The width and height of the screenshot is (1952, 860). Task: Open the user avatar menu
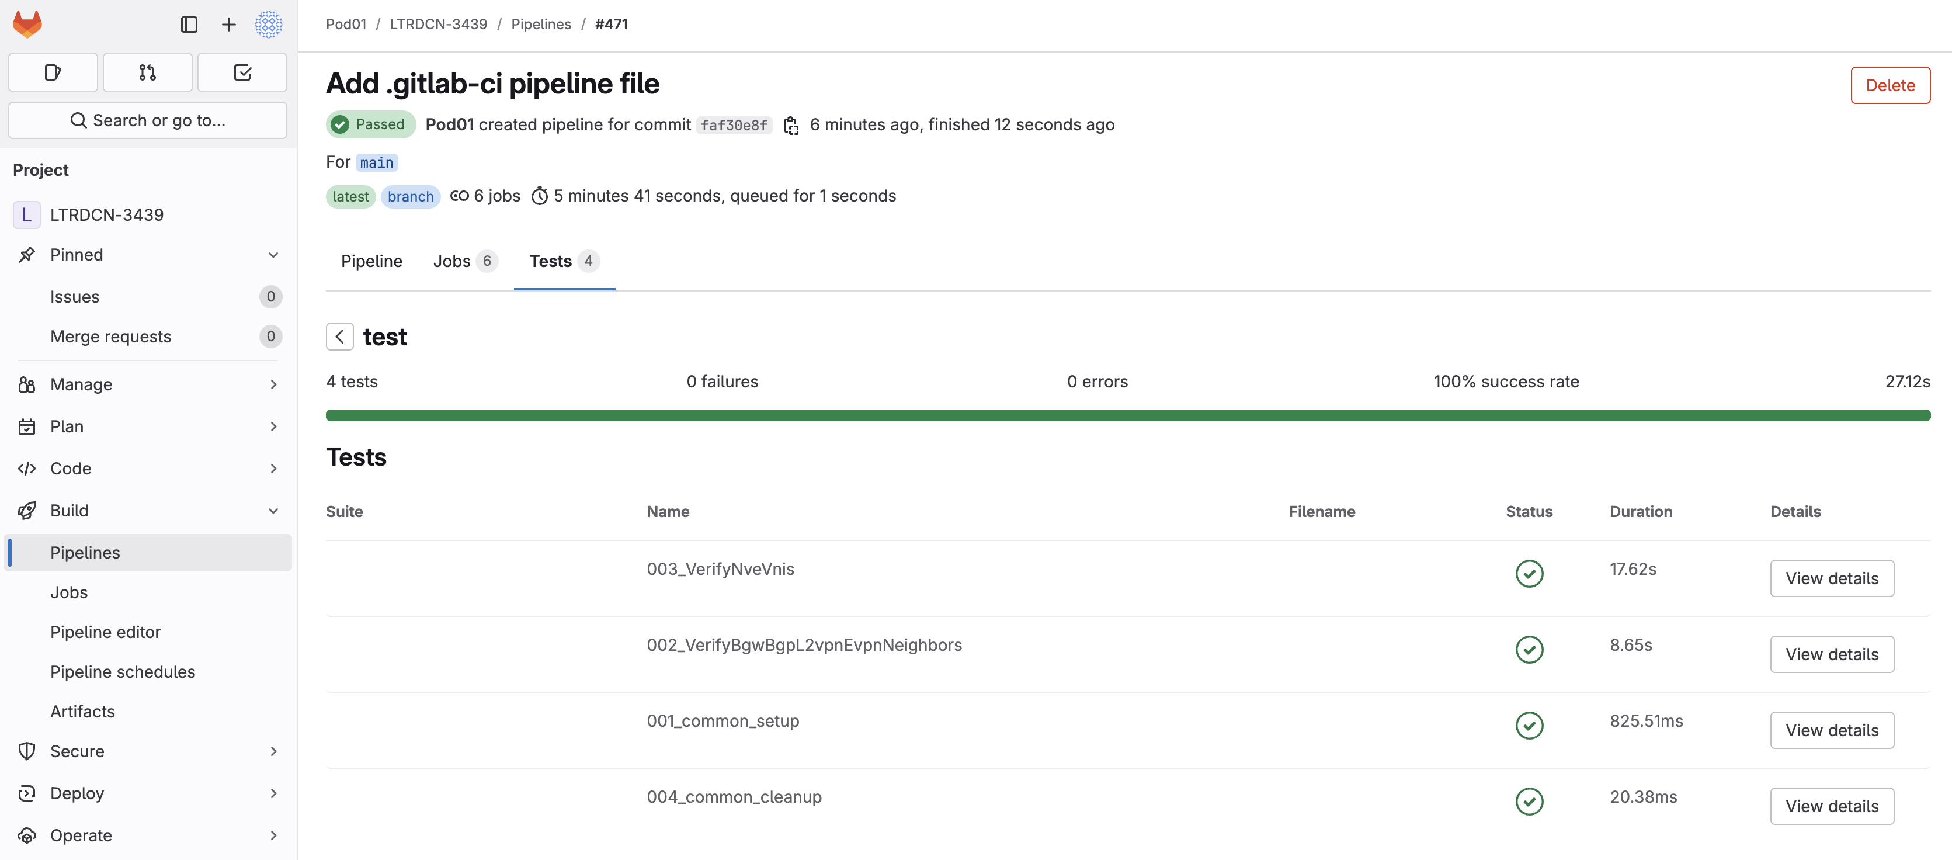268,25
